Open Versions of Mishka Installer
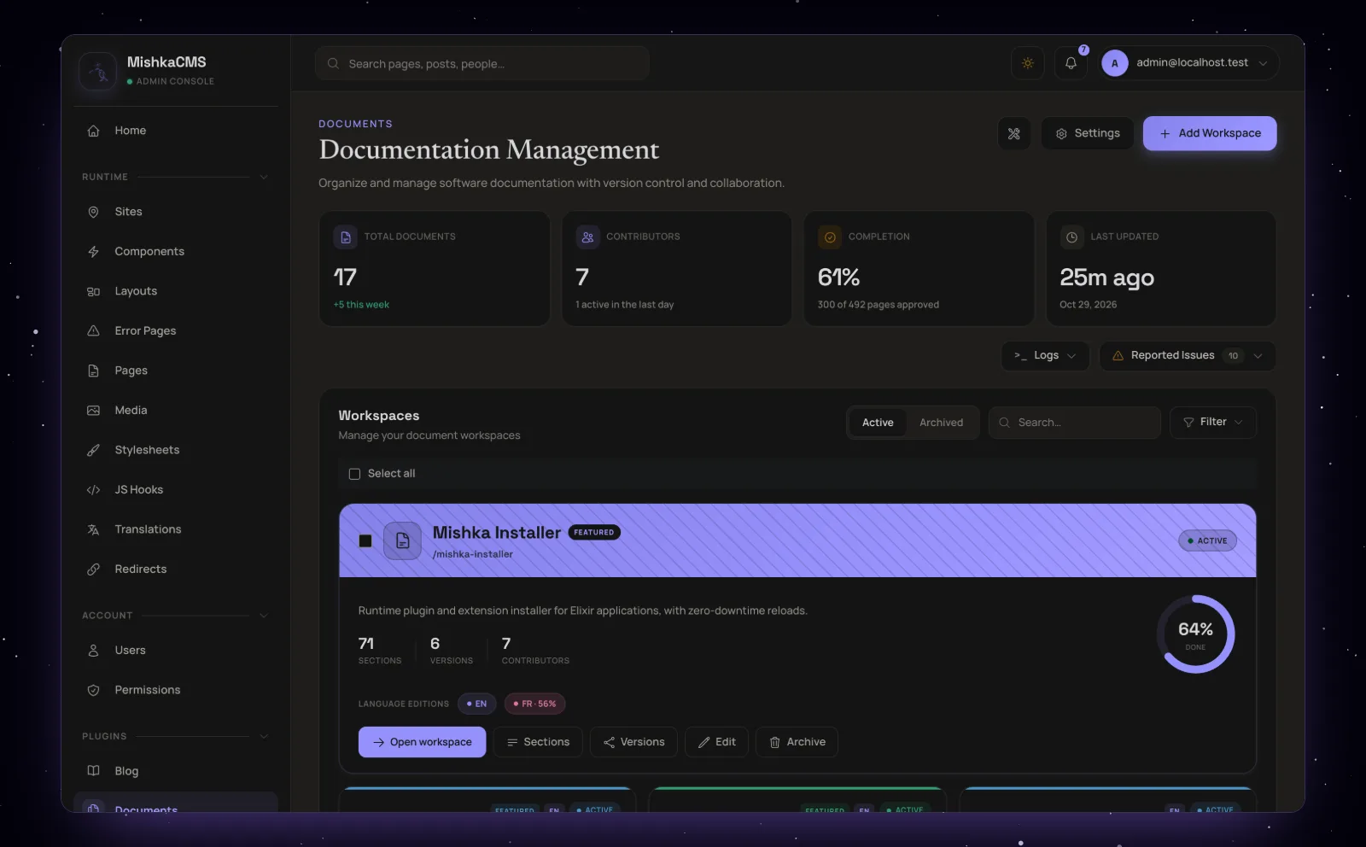Image resolution: width=1366 pixels, height=847 pixels. pos(633,742)
